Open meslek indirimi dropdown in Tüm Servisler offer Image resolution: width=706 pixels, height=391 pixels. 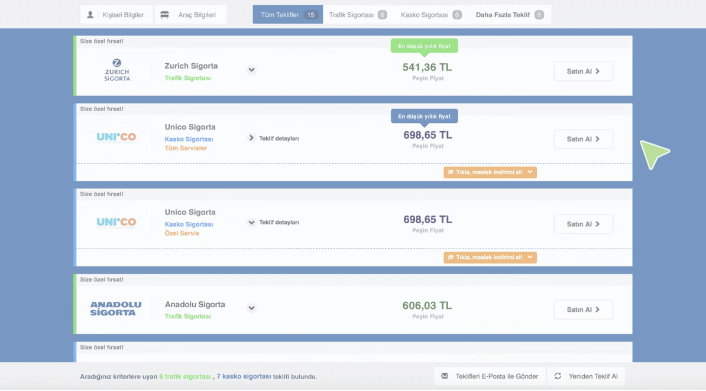click(490, 172)
